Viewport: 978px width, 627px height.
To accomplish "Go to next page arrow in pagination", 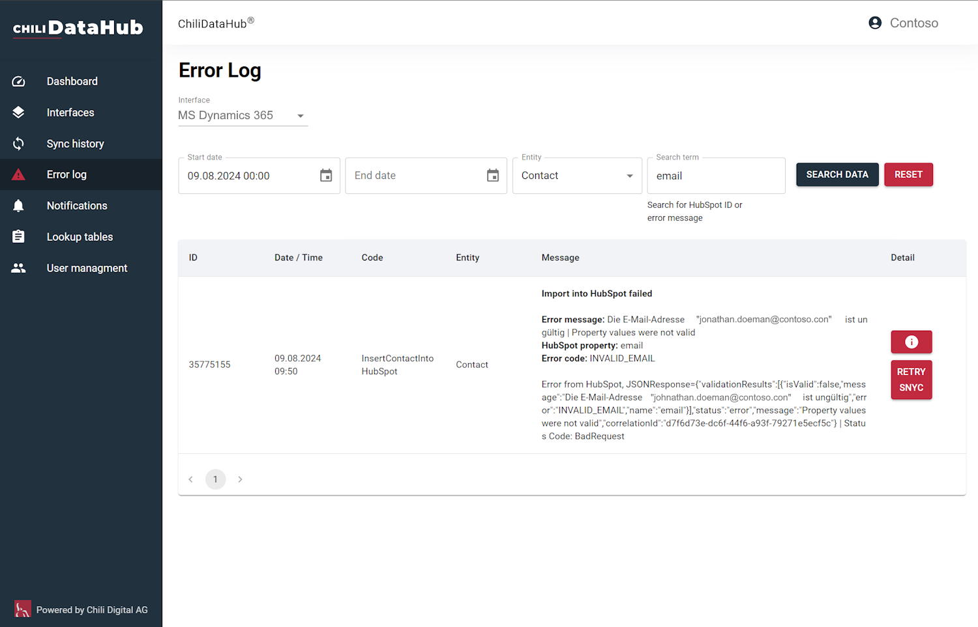I will [x=240, y=479].
